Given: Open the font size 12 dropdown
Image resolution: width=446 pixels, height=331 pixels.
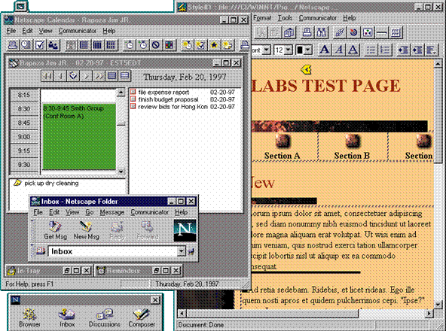Looking at the screenshot, I should [288, 50].
